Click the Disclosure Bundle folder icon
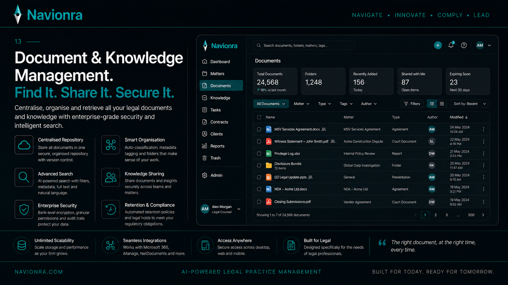 269,165
